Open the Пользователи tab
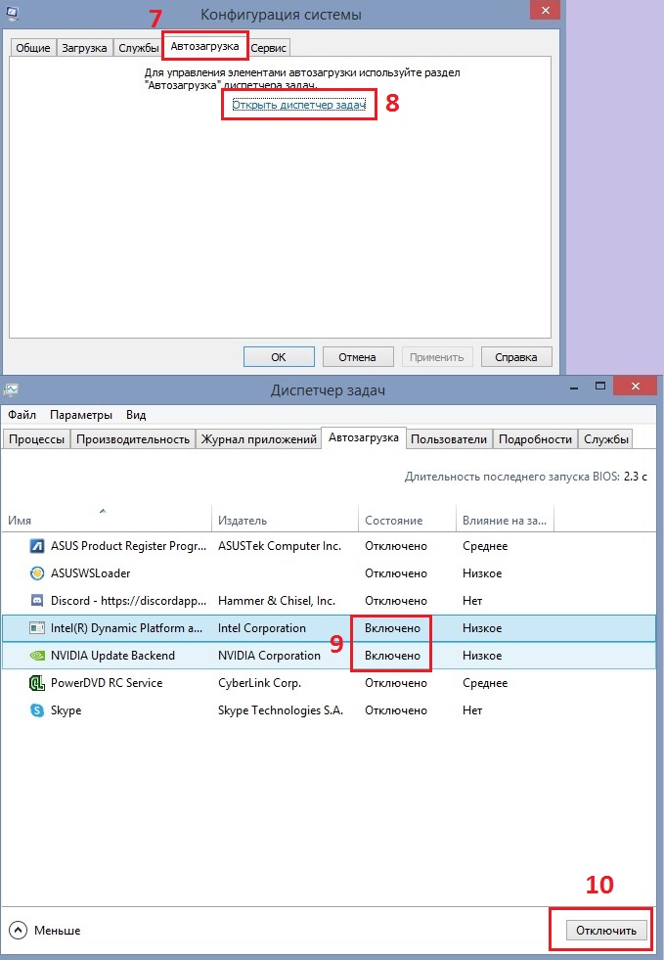 click(x=449, y=439)
